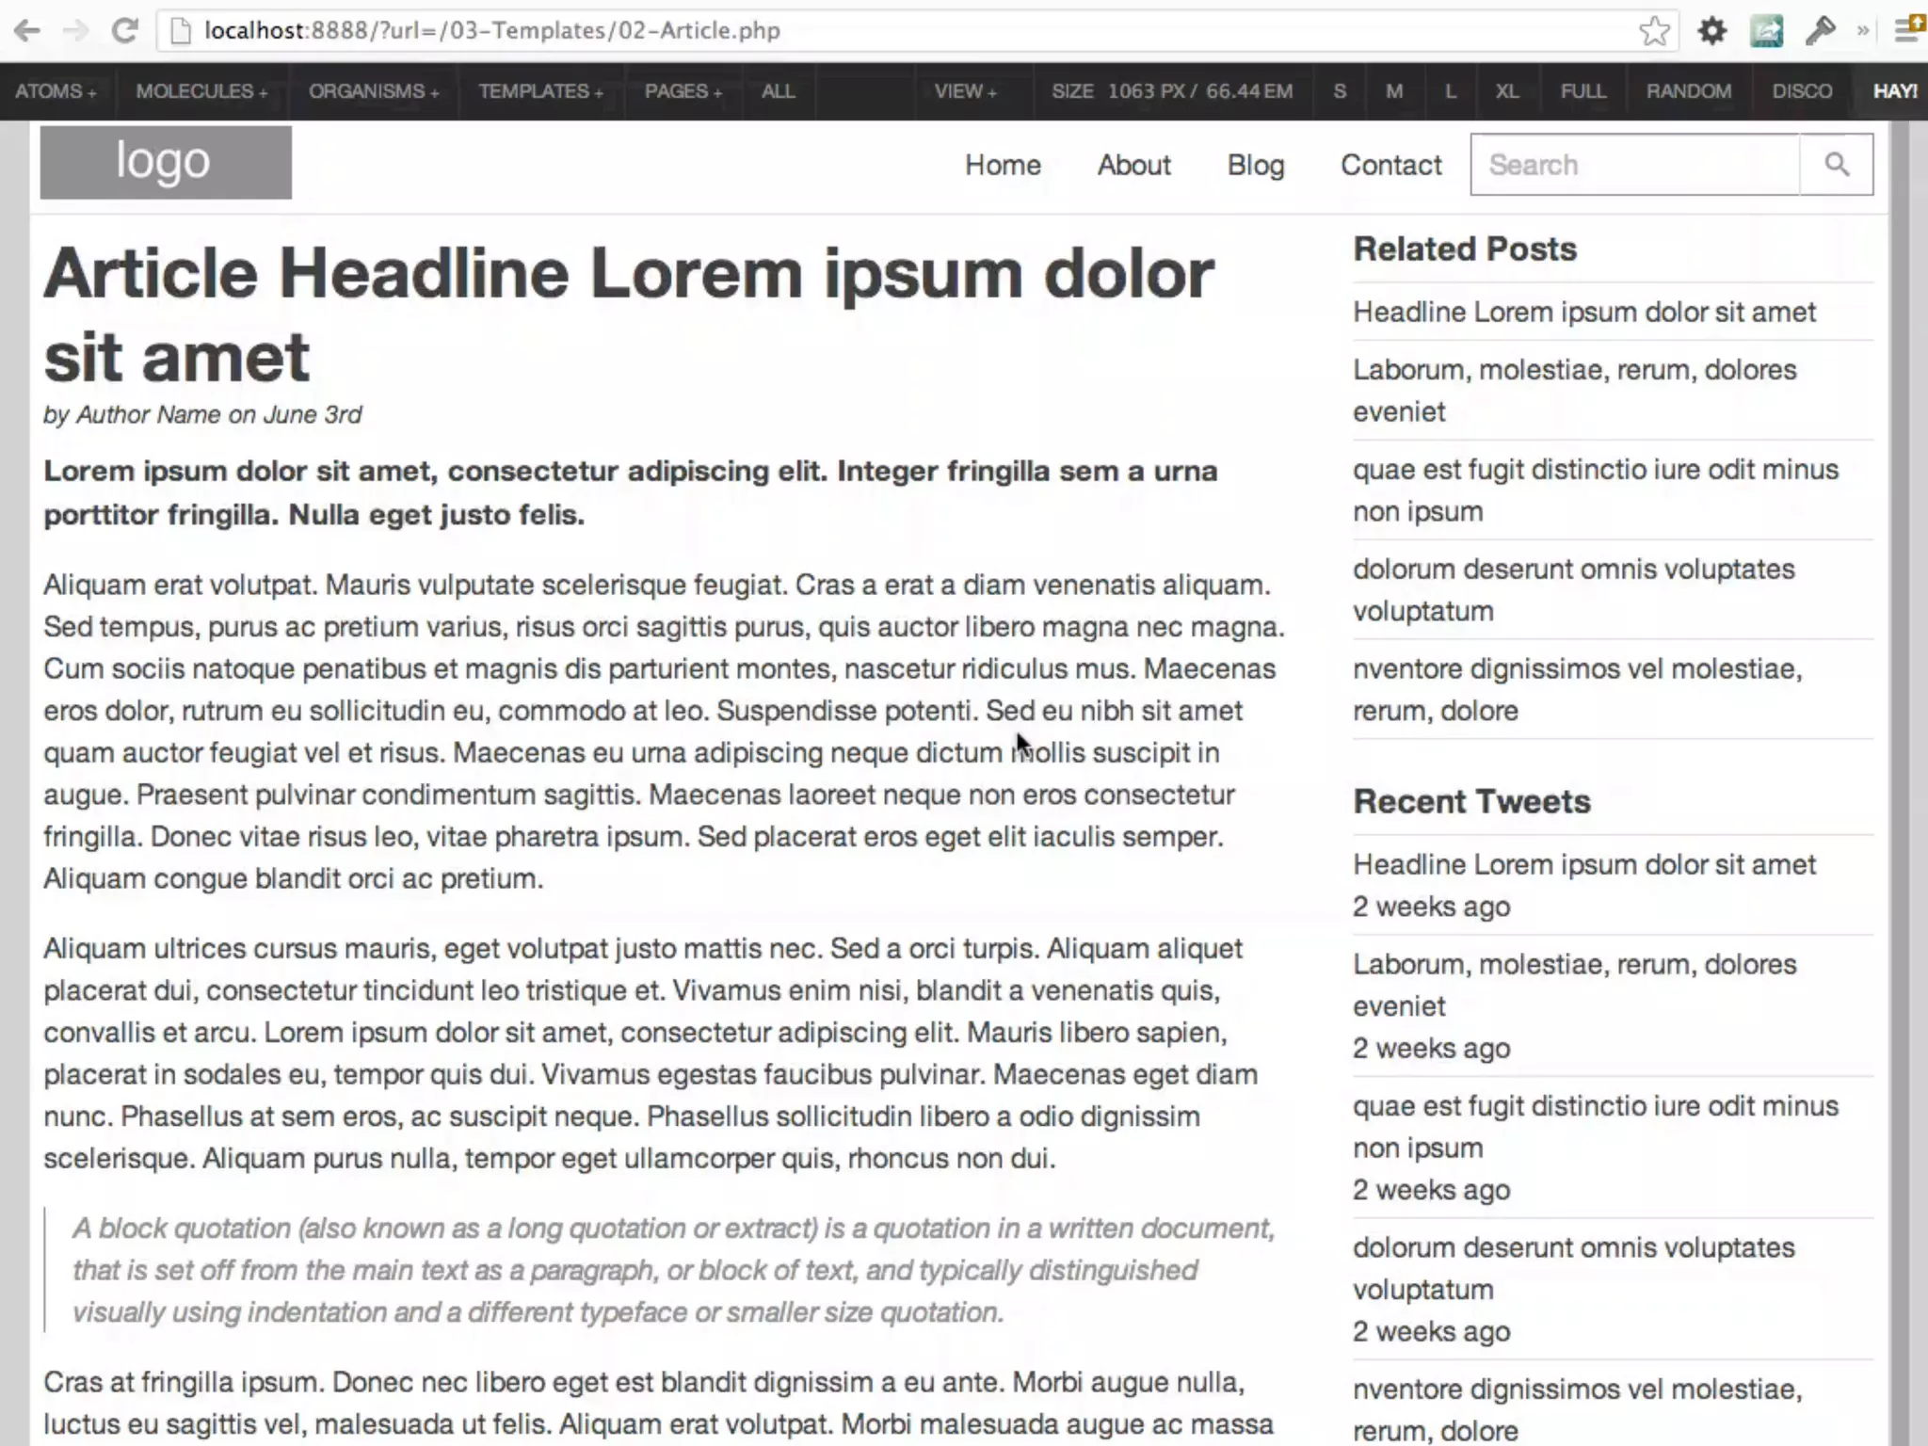Image resolution: width=1928 pixels, height=1446 pixels.
Task: Expand the MOLECULES dropdown menu
Action: (x=201, y=91)
